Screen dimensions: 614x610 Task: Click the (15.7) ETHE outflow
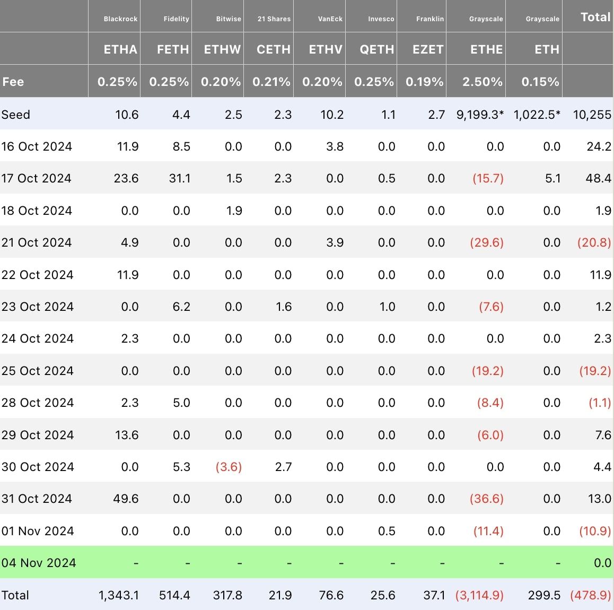(488, 178)
